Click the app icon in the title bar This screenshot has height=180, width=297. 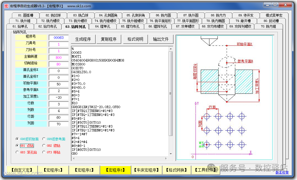(x=6, y=6)
